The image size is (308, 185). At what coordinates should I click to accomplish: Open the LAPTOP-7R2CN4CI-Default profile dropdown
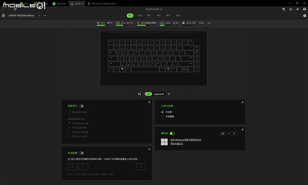pos(24,15)
